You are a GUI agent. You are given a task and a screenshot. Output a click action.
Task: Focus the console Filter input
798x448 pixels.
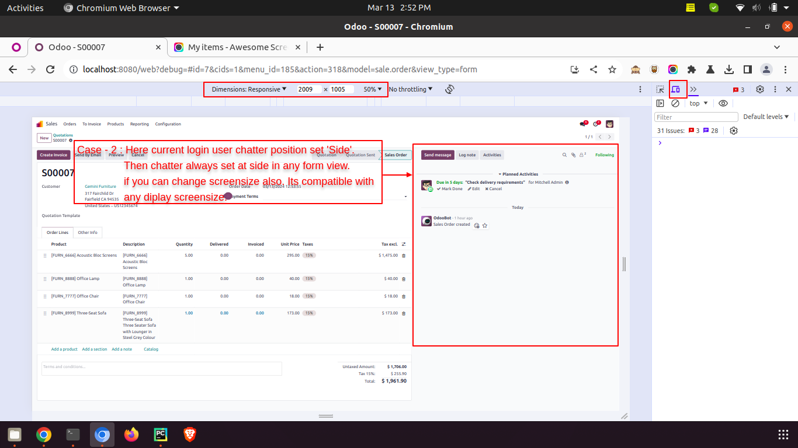(696, 117)
